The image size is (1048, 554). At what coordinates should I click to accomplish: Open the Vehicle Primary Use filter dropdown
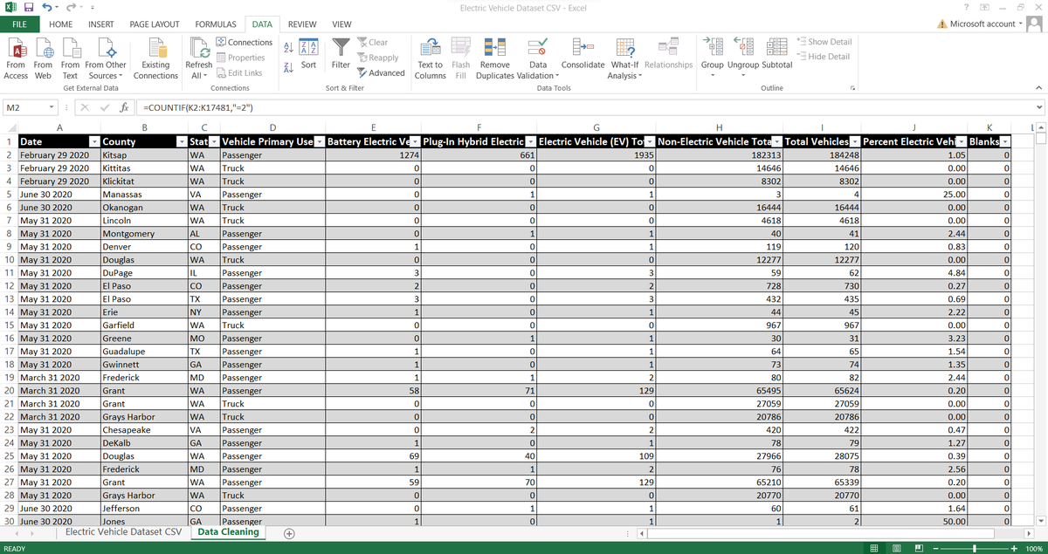(x=319, y=142)
